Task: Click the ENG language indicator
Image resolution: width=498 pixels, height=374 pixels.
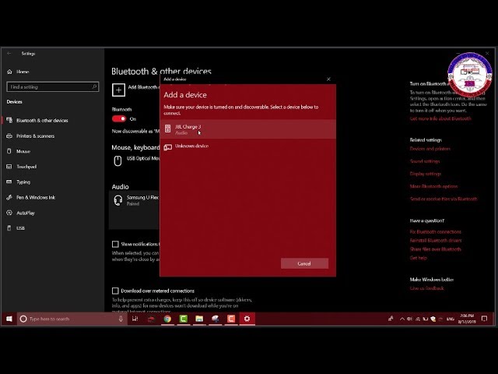Action: point(450,319)
